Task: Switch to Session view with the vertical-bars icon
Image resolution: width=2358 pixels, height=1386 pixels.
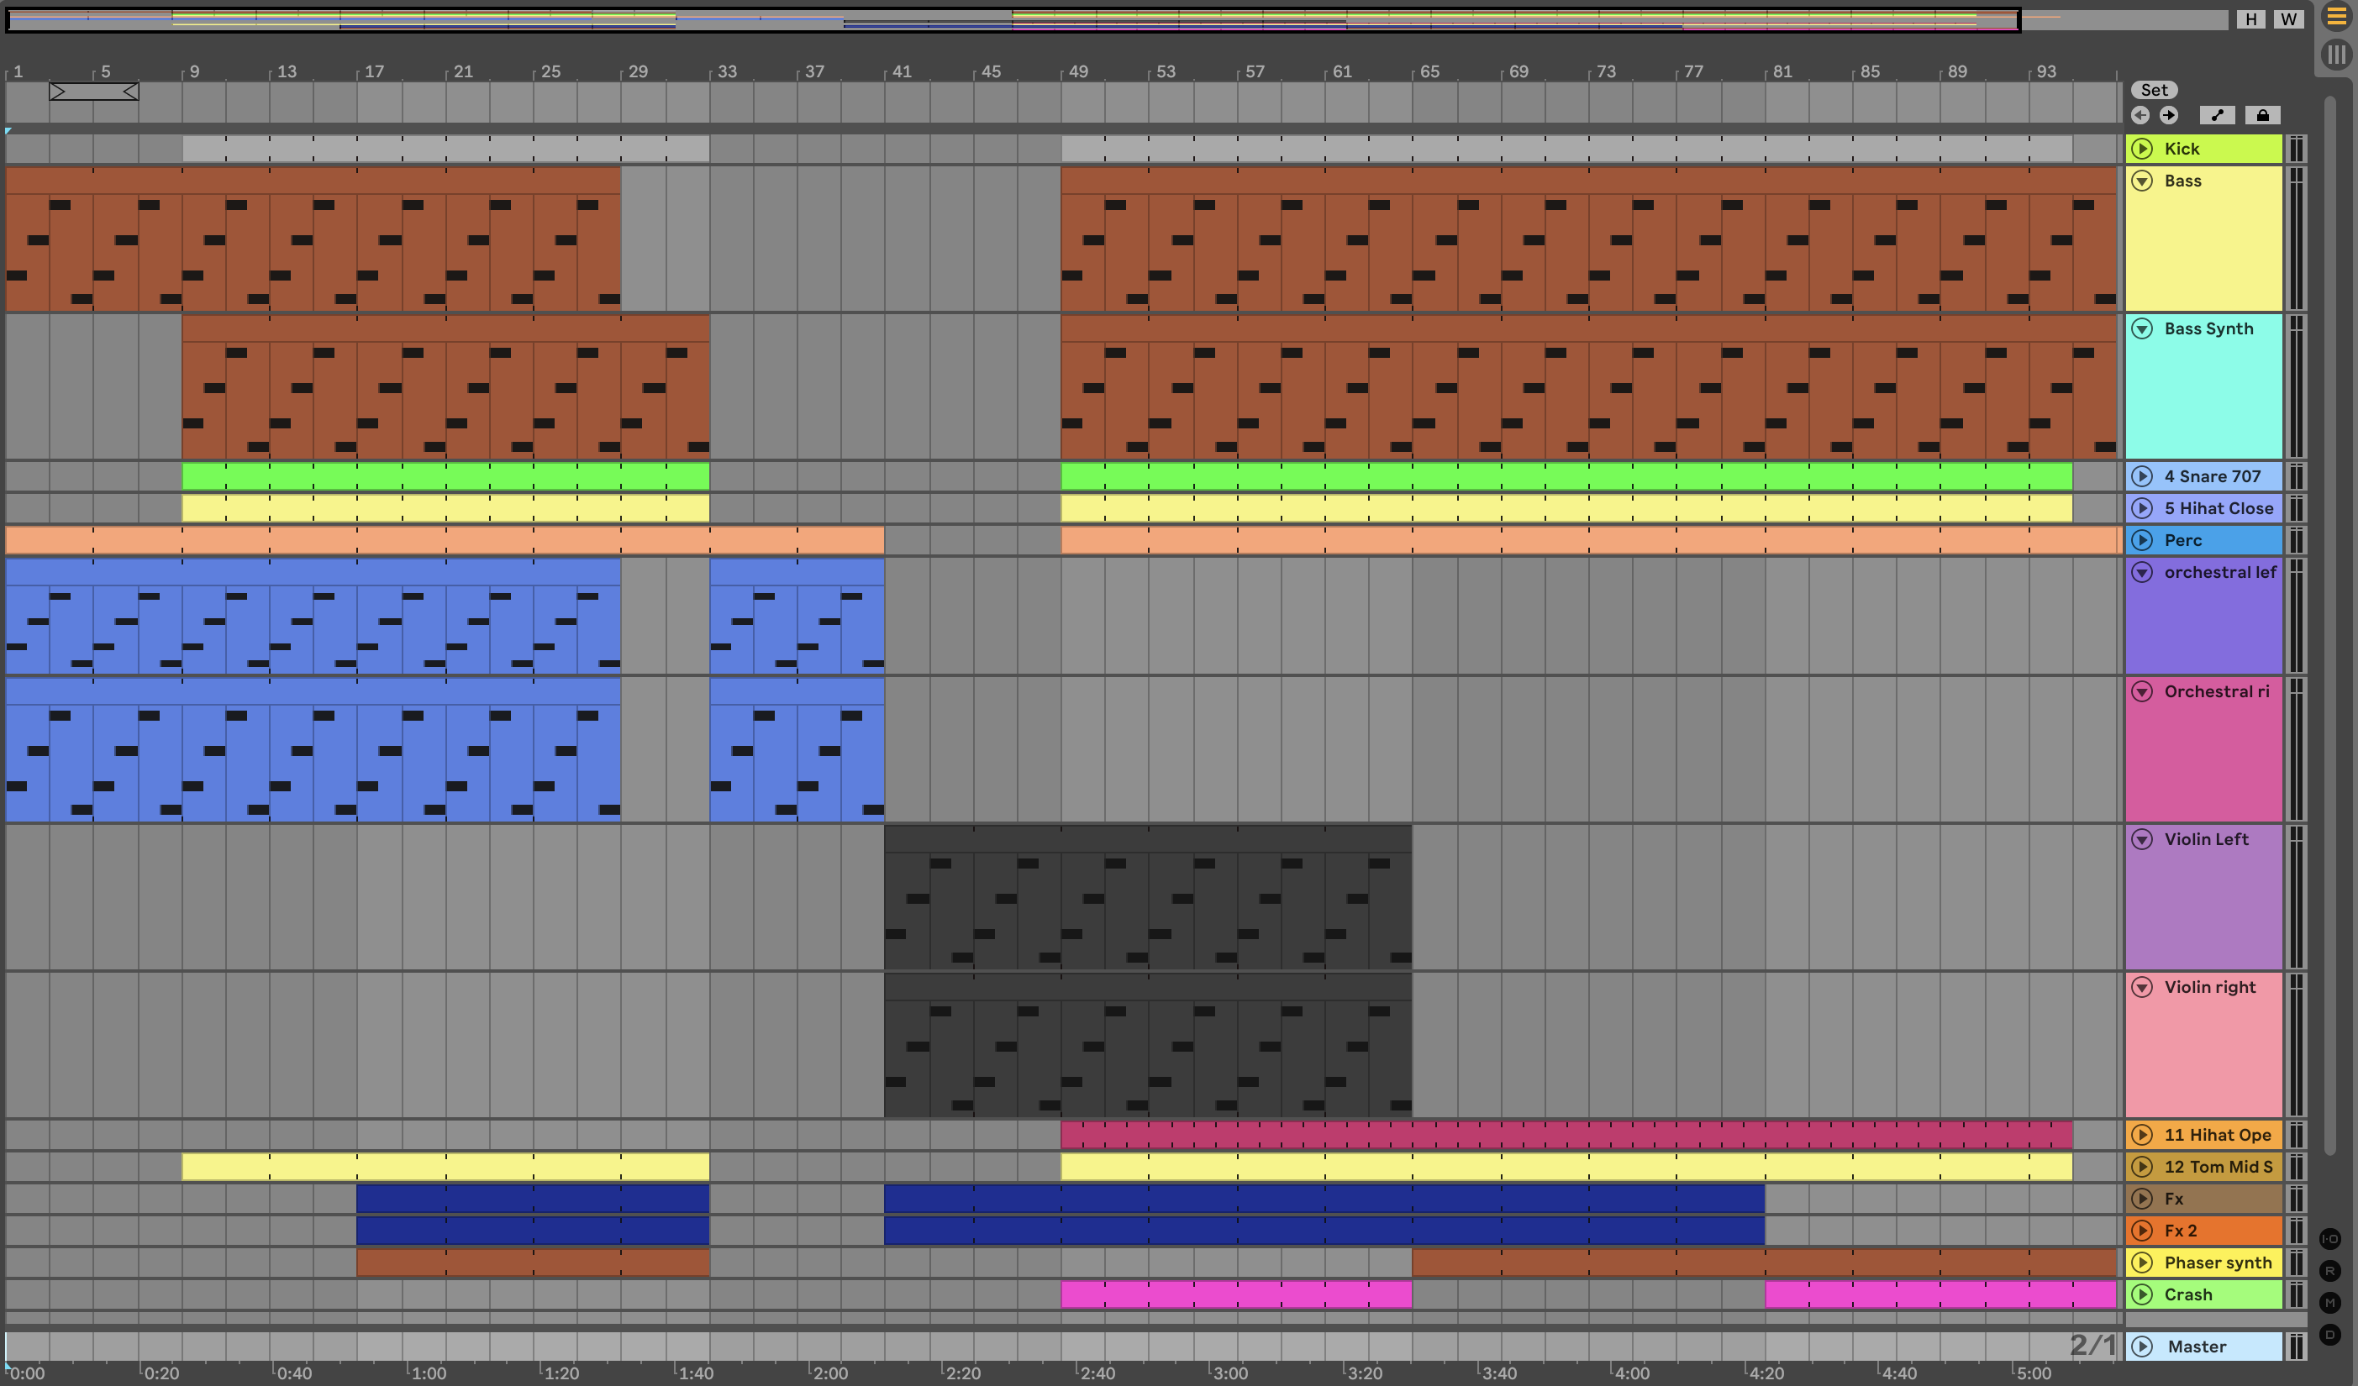Action: point(2336,55)
